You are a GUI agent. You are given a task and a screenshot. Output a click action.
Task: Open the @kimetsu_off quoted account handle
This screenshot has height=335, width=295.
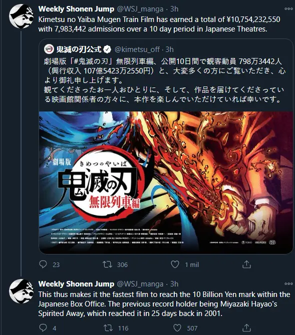(137, 49)
